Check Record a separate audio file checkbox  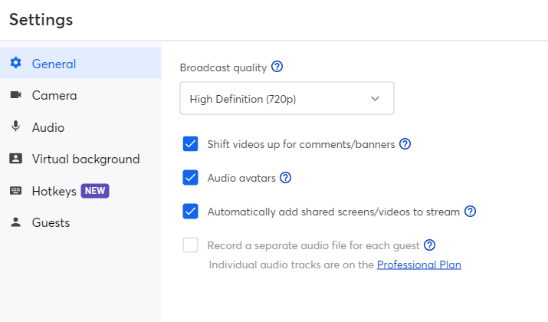(191, 245)
